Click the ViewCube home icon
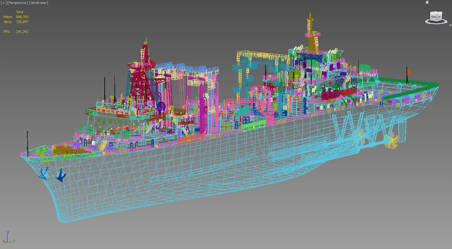This screenshot has height=249, width=452. (x=427, y=2)
